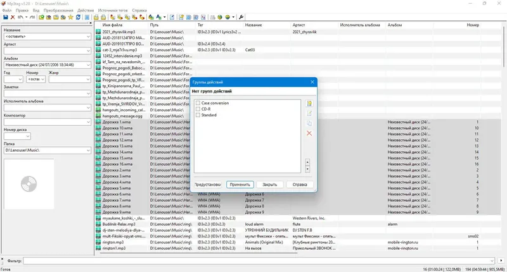This screenshot has height=272, width=507.
Task: Select the file rington.mp3
Action: click(x=113, y=242)
